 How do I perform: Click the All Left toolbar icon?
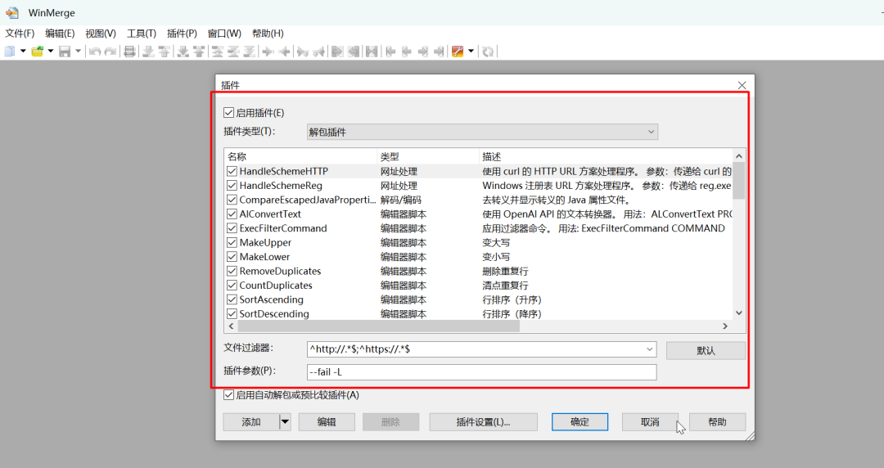point(354,52)
